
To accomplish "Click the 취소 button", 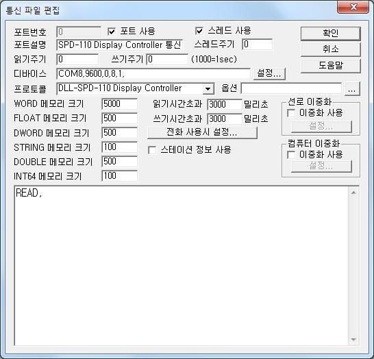I will click(x=330, y=49).
